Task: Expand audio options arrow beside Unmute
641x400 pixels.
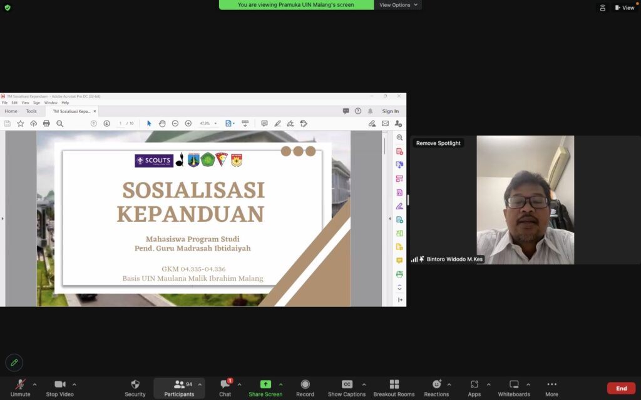Action: [34, 384]
